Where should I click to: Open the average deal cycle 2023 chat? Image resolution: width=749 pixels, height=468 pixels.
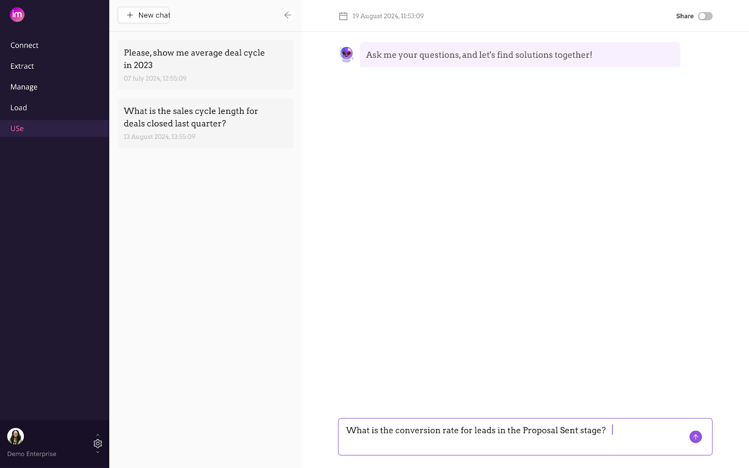[x=205, y=65]
